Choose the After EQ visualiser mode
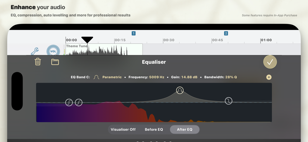Image resolution: width=308 pixels, height=142 pixels. [x=185, y=129]
